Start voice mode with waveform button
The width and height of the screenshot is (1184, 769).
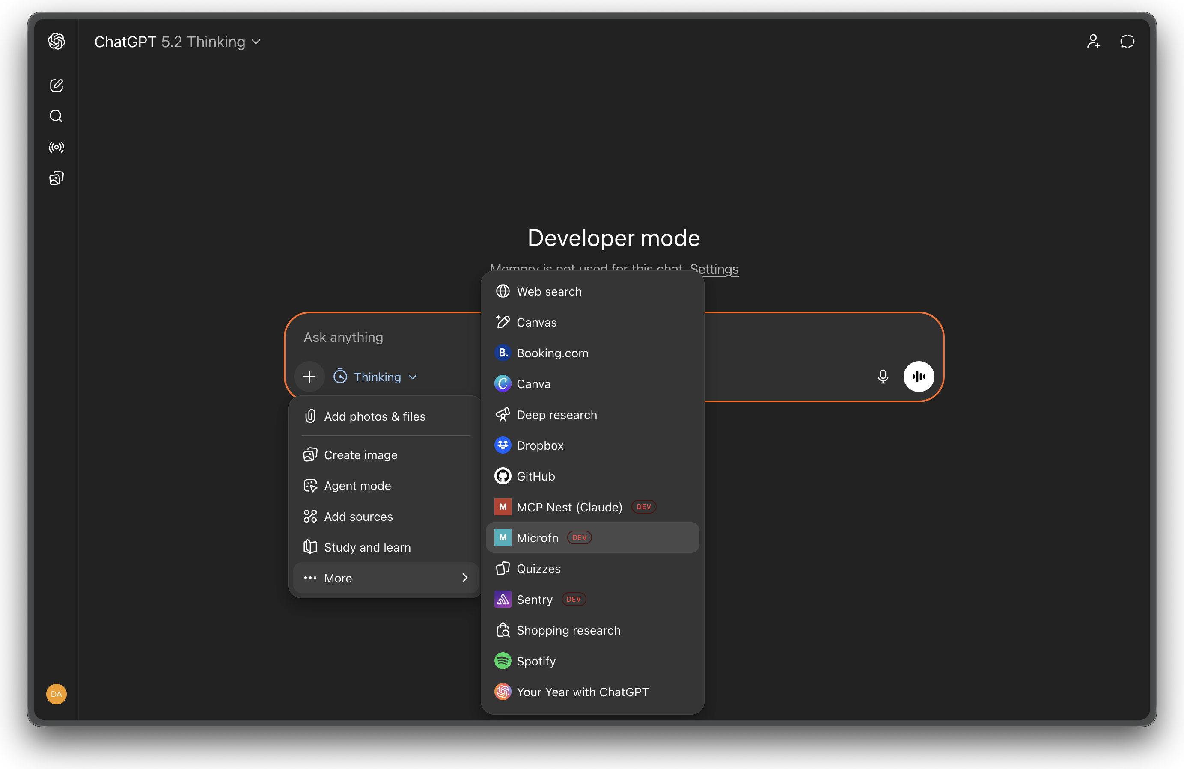(x=918, y=377)
